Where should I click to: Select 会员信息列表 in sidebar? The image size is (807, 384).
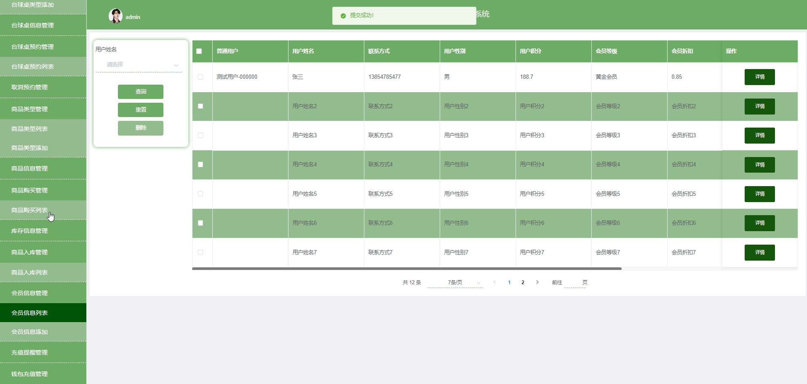click(43, 313)
